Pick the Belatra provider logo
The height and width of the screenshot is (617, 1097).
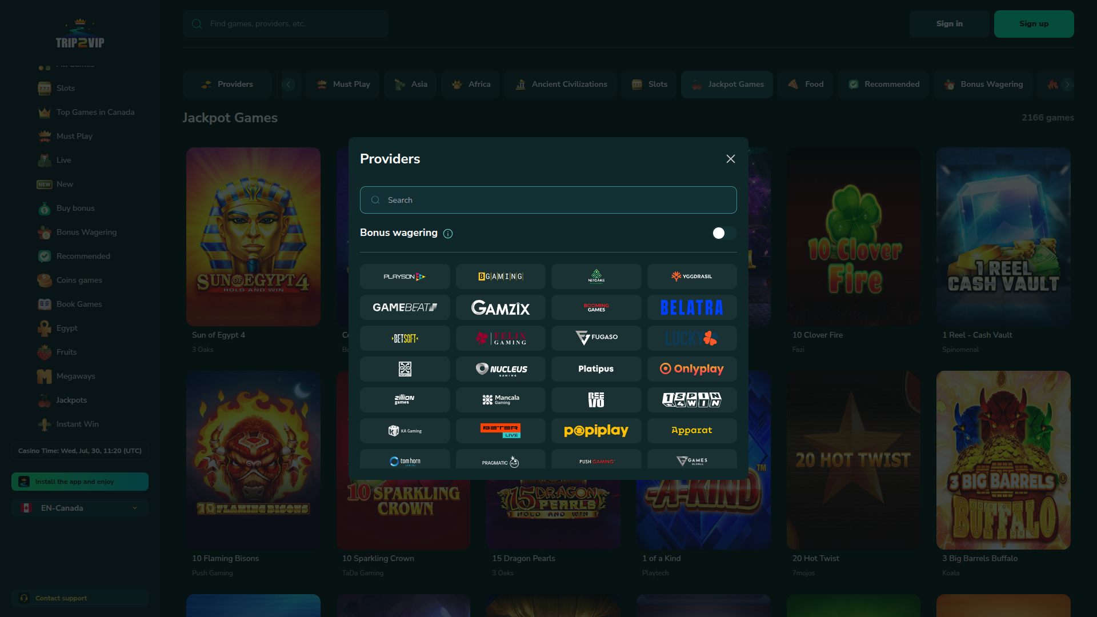(x=692, y=307)
